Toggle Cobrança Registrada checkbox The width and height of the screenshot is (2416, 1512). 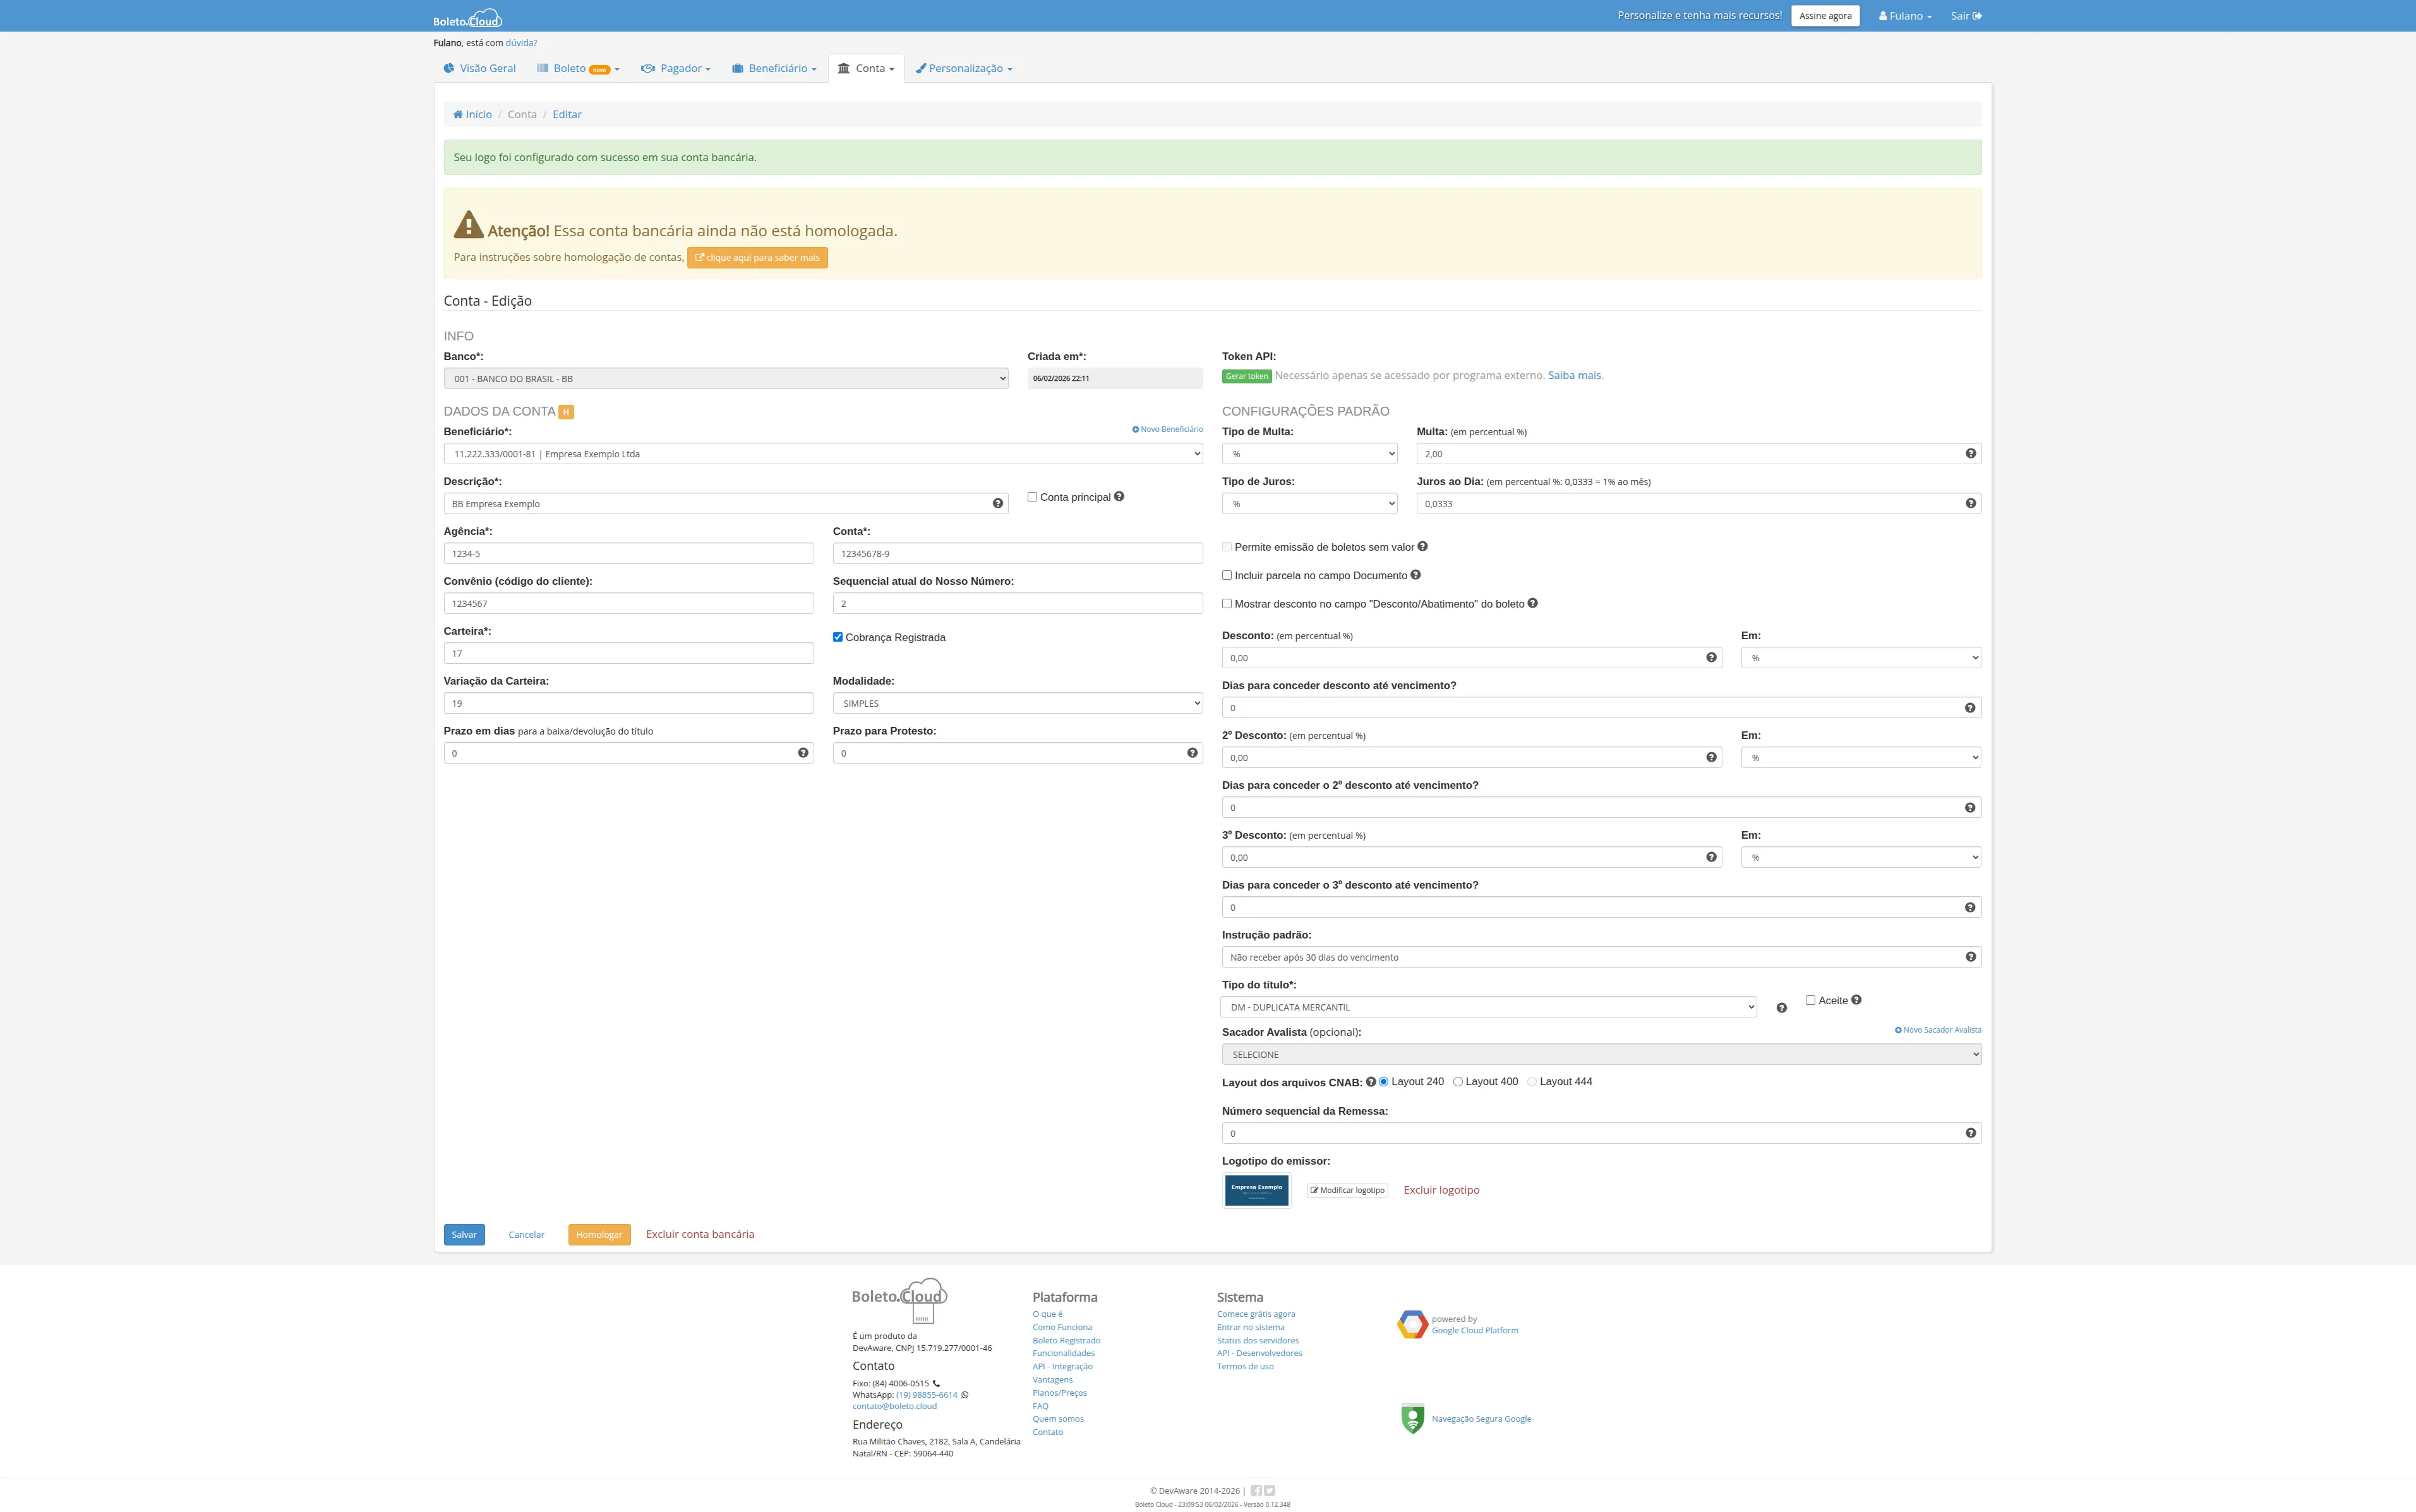838,637
